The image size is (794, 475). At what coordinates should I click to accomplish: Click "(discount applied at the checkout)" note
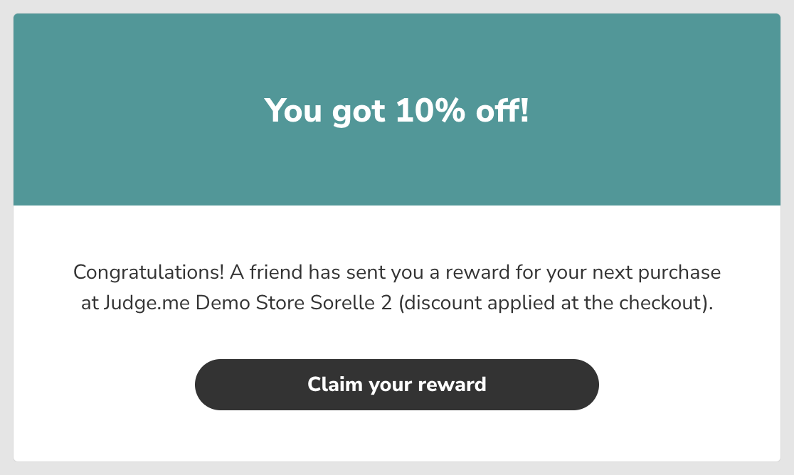click(x=555, y=303)
